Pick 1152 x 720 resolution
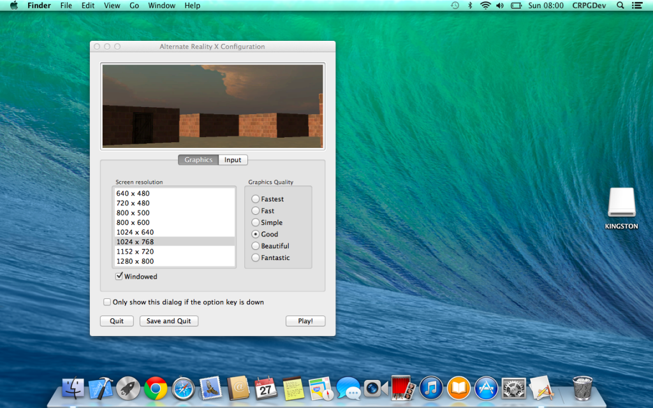Viewport: 653px width, 408px height. (x=175, y=251)
